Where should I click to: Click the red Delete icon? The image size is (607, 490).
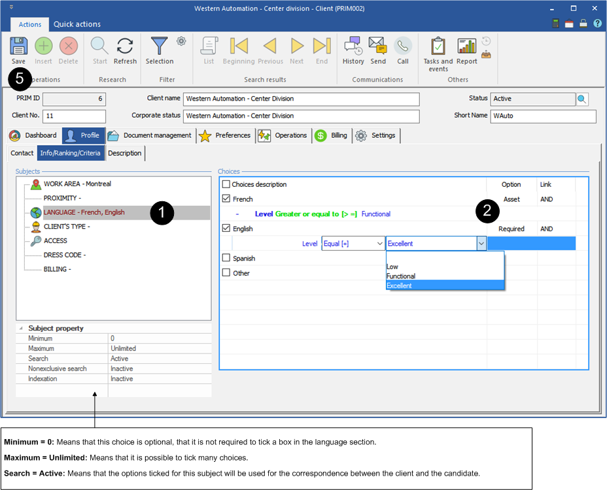pos(69,46)
